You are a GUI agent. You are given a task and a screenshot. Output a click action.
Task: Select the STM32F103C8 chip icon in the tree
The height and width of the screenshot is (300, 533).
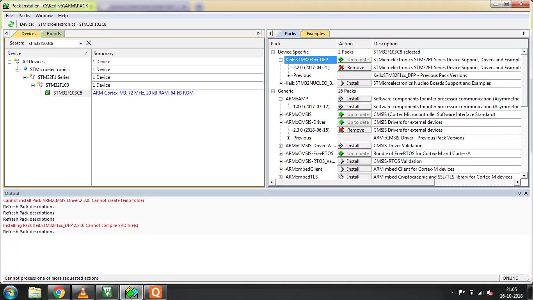(x=48, y=93)
